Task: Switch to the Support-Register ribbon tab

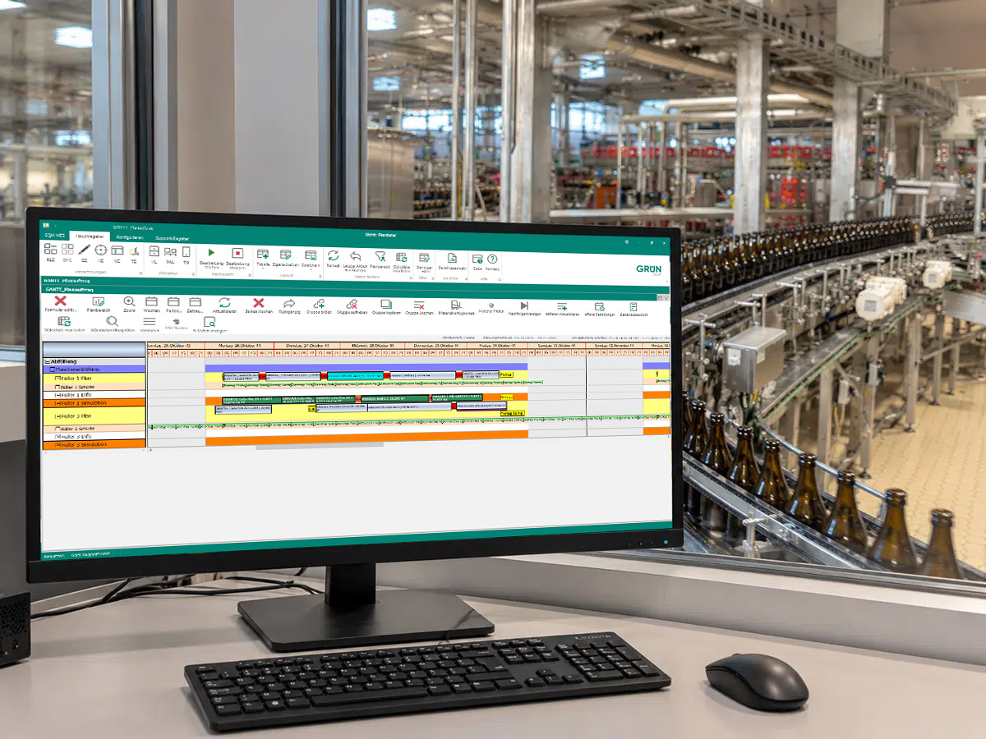Action: click(x=173, y=238)
